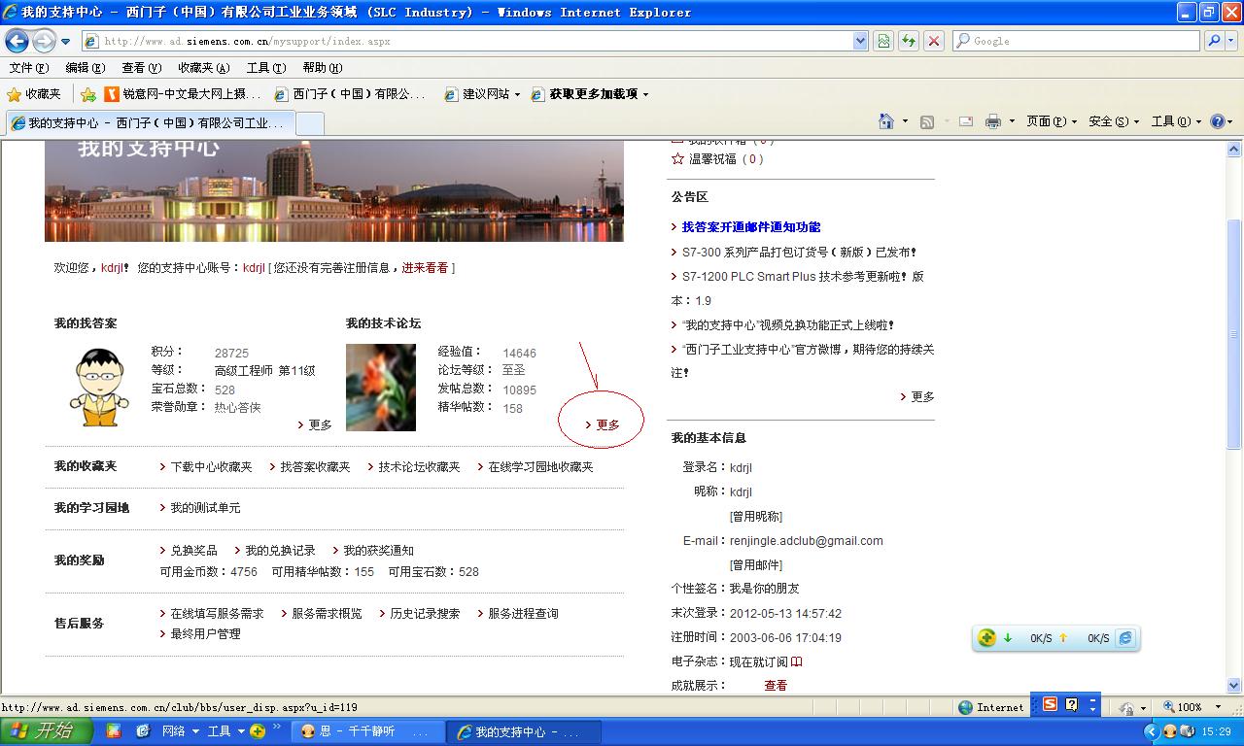
Task: Open the 帮助(H) menu
Action: tap(323, 68)
